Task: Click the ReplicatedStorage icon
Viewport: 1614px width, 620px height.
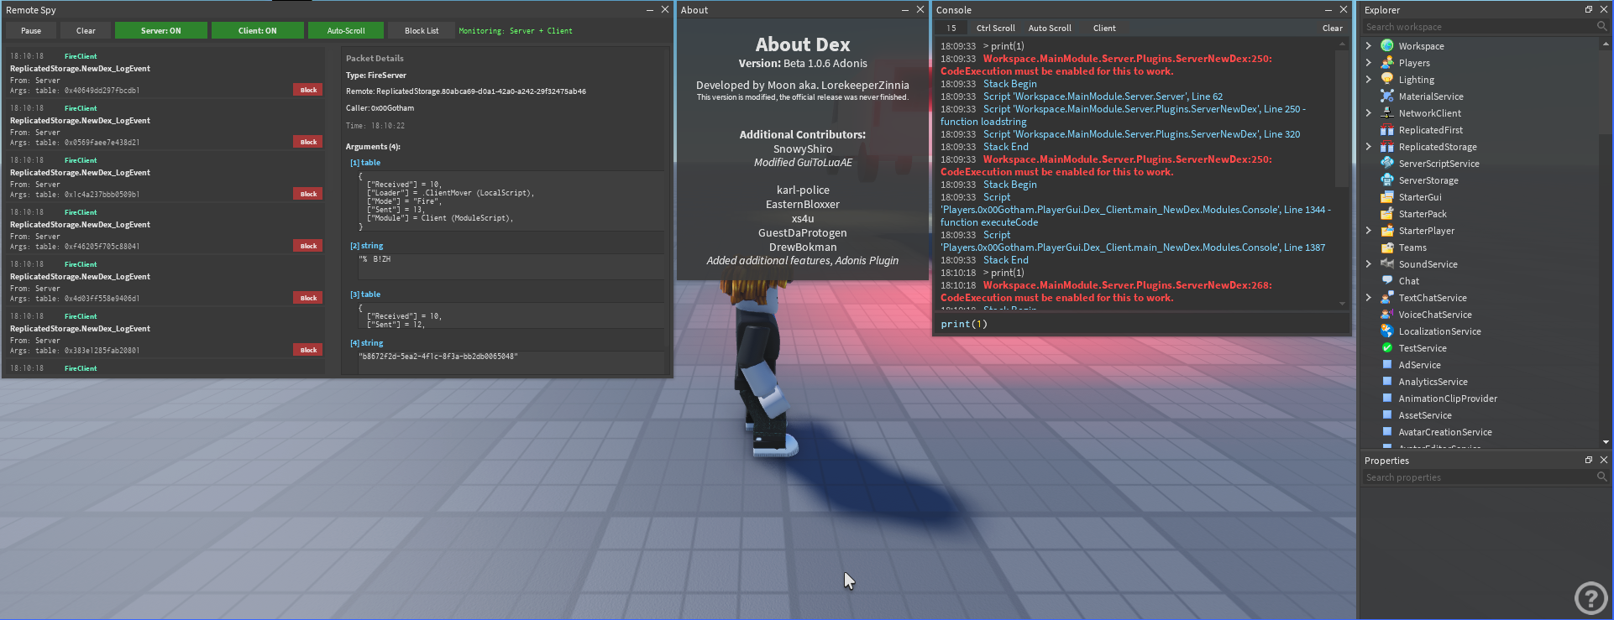Action: [1387, 147]
